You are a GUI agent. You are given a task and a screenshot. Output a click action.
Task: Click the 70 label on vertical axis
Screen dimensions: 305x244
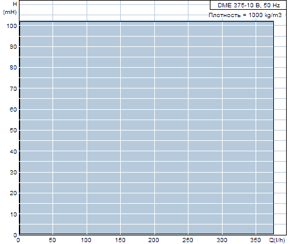(13, 88)
